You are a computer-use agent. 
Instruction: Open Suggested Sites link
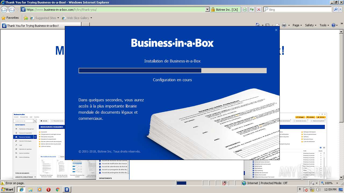(44, 18)
